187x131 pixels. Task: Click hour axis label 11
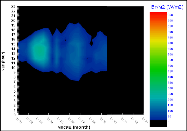[13, 63]
